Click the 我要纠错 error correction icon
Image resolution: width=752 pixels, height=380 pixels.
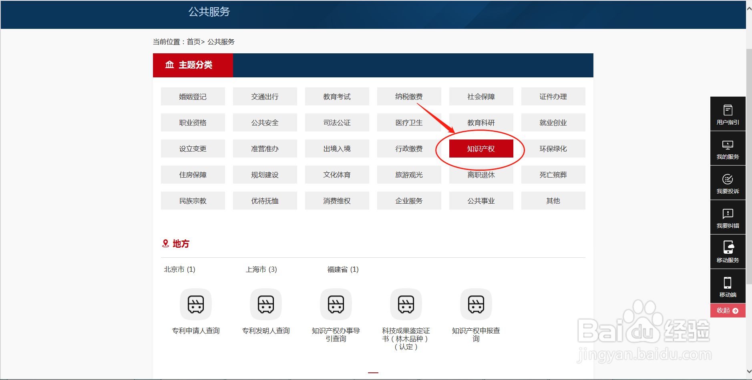point(728,217)
